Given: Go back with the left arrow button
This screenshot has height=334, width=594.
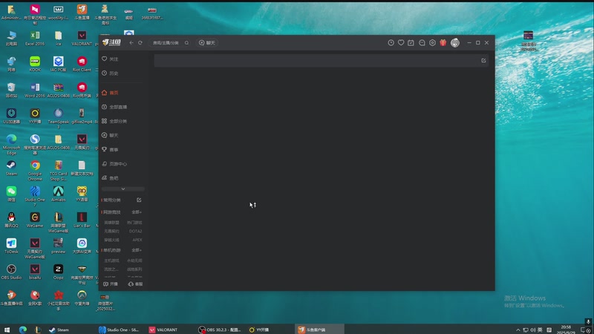Looking at the screenshot, I should (131, 43).
